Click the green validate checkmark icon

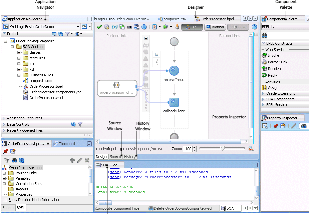[x=99, y=27]
